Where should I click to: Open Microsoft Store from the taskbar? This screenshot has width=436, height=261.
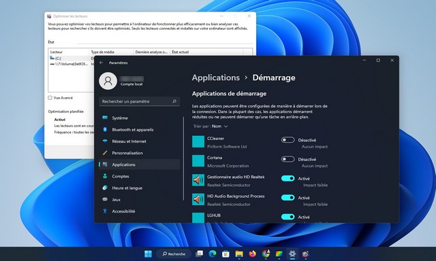(225, 254)
